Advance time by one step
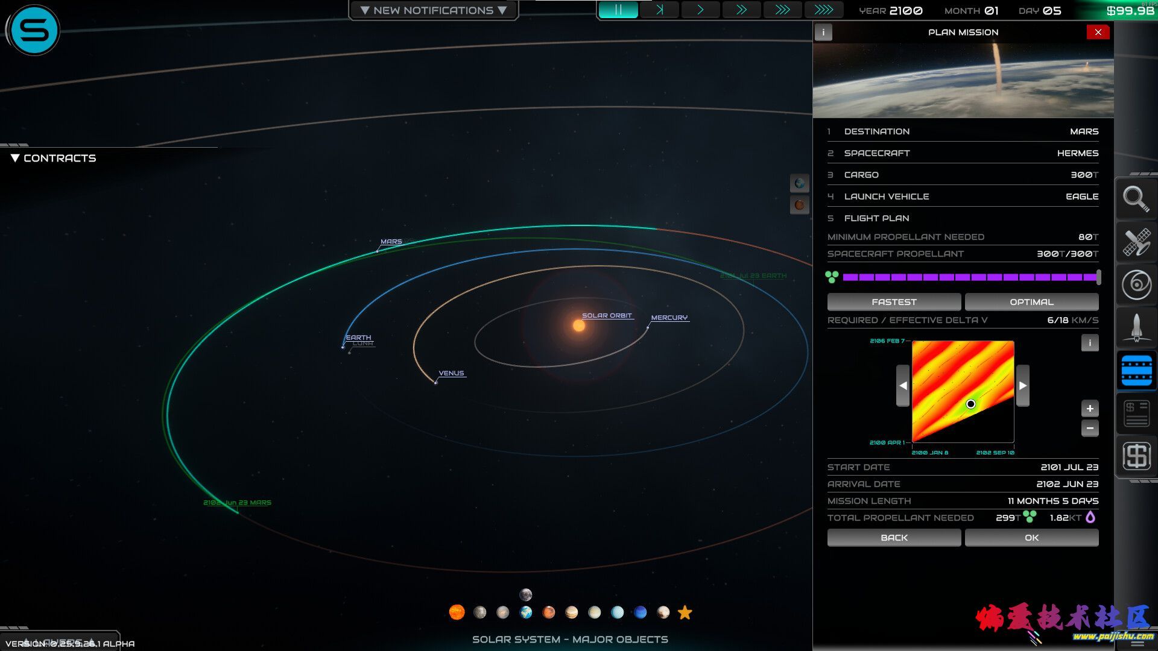The image size is (1158, 651). [659, 10]
